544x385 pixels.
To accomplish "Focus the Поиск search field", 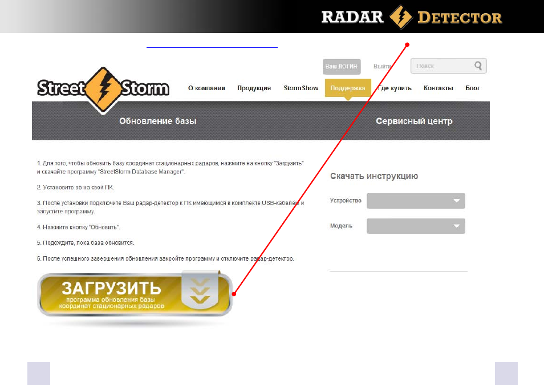I will (x=449, y=66).
